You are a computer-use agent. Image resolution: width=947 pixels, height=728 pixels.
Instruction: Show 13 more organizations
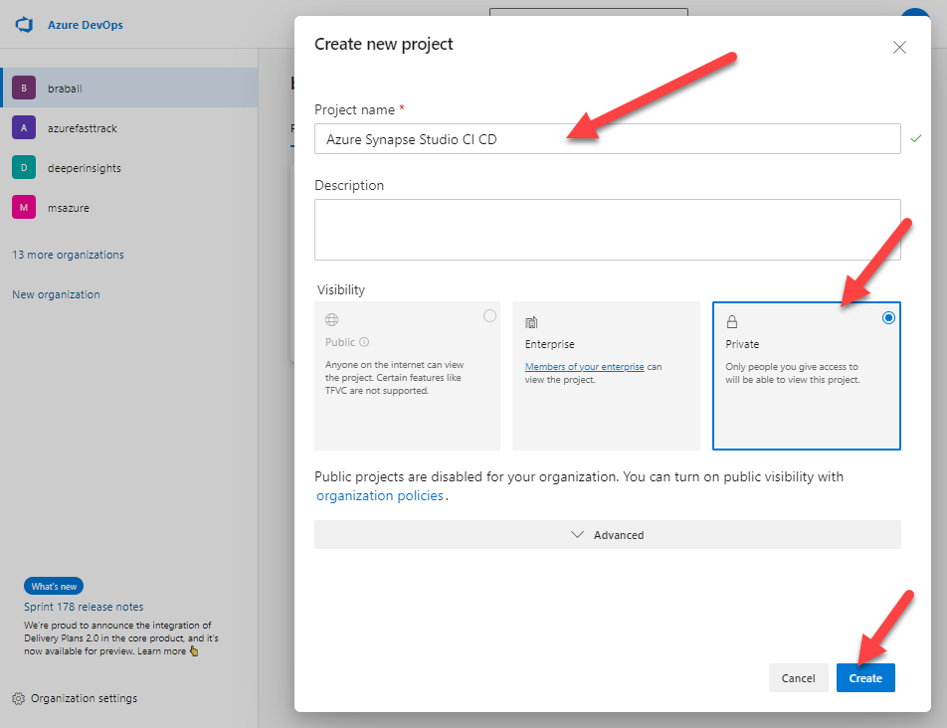tap(68, 255)
